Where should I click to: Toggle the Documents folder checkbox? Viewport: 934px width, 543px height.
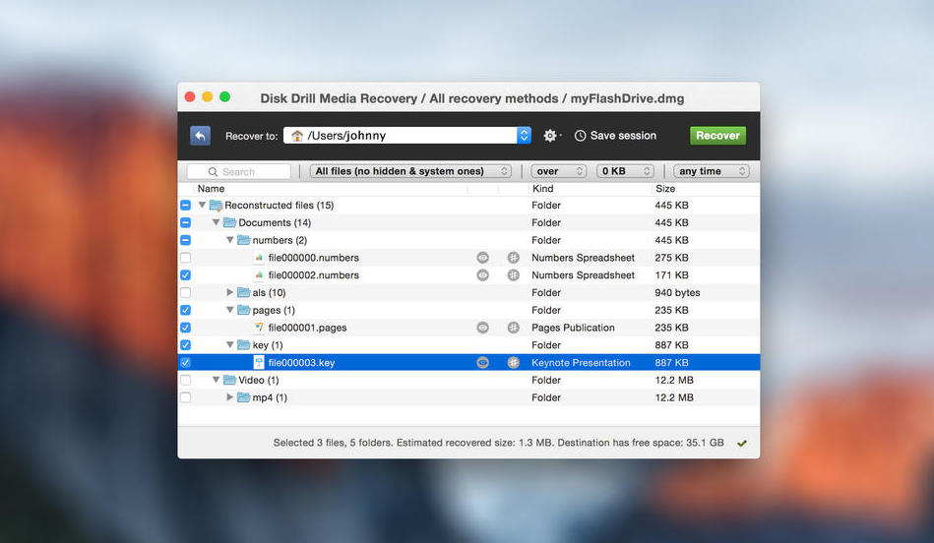(x=185, y=222)
